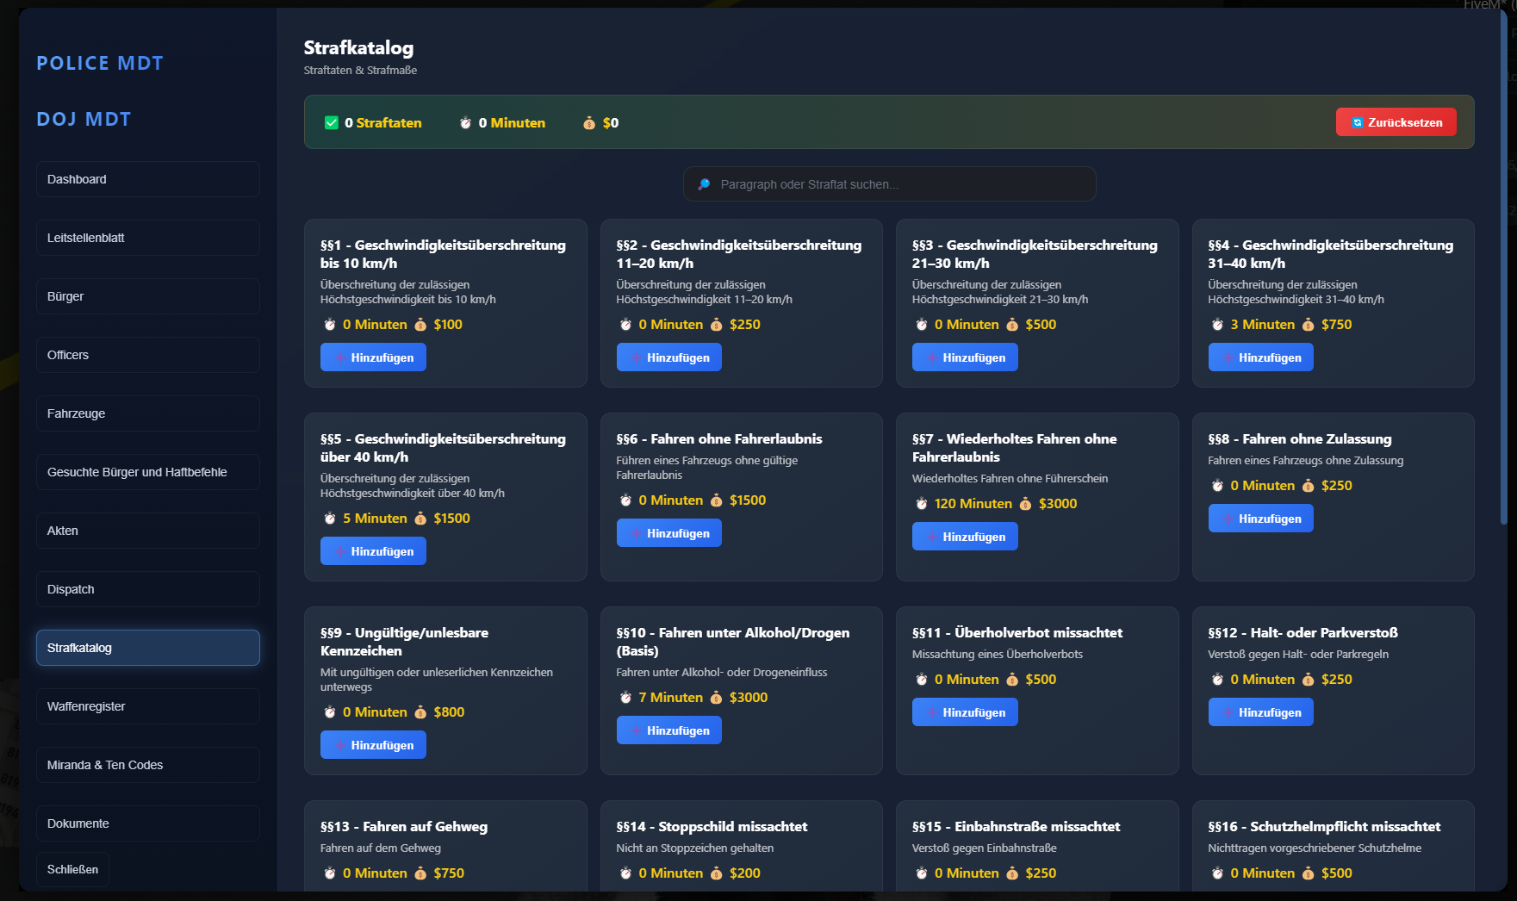The image size is (1517, 901).
Task: Click the stopwatch icon in §§10 card
Action: click(625, 698)
